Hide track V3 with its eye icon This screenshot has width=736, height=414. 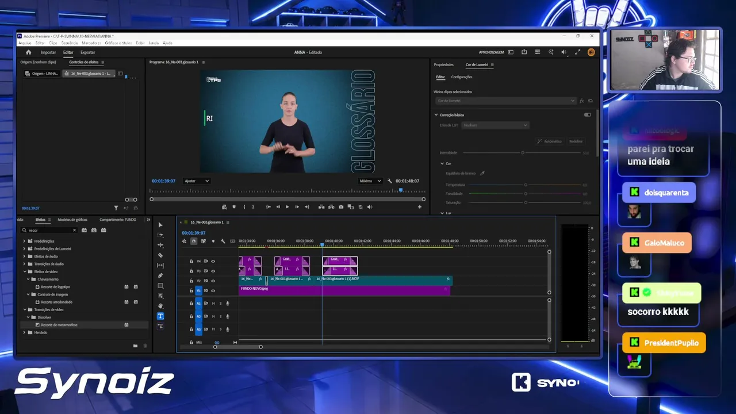tap(213, 271)
